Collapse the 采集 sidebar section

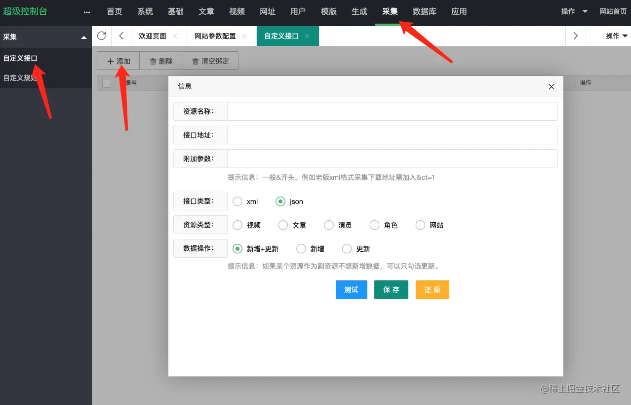pyautogui.click(x=84, y=37)
